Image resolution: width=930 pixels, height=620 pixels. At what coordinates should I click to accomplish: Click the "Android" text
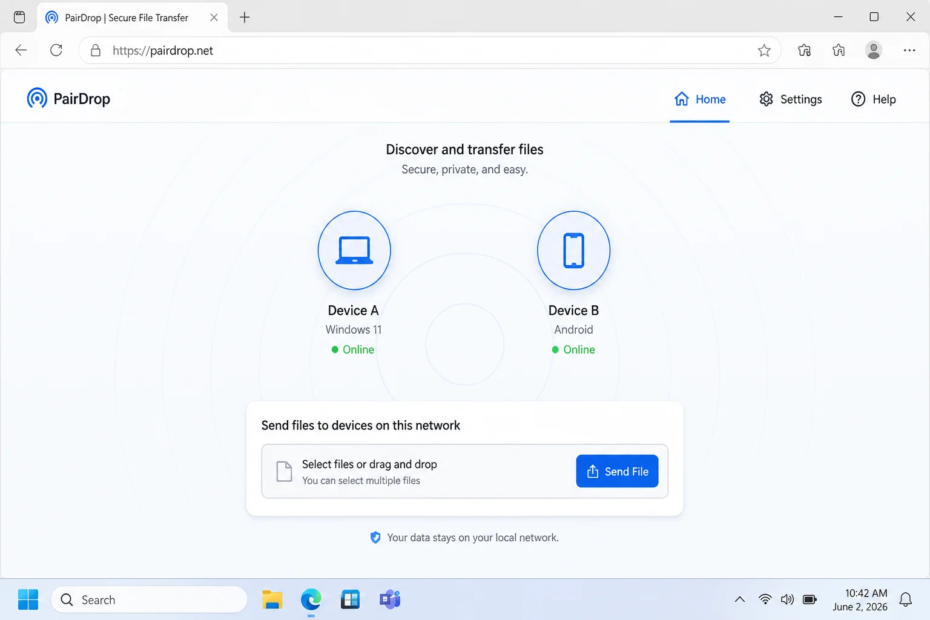573,329
